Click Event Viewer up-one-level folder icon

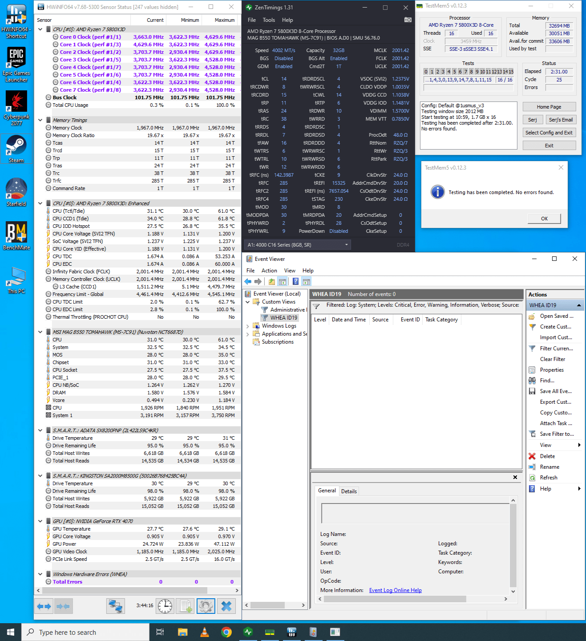271,281
